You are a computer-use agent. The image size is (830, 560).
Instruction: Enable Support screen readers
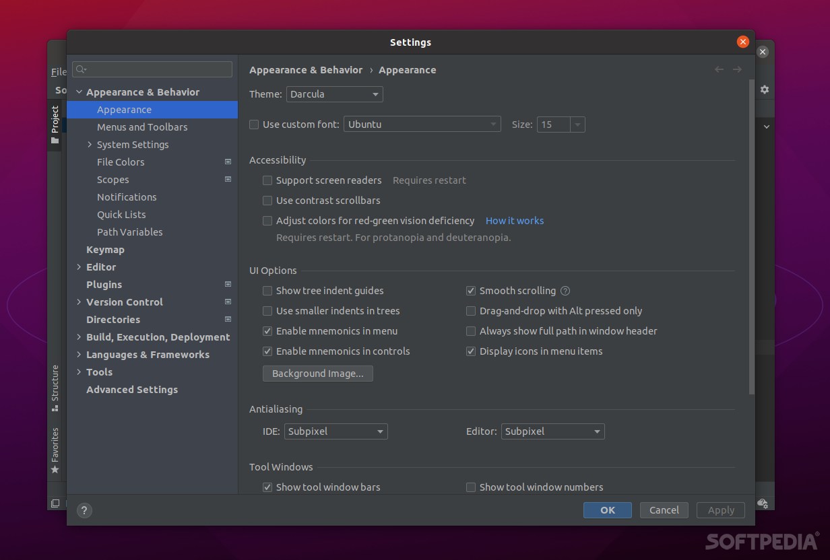[267, 180]
